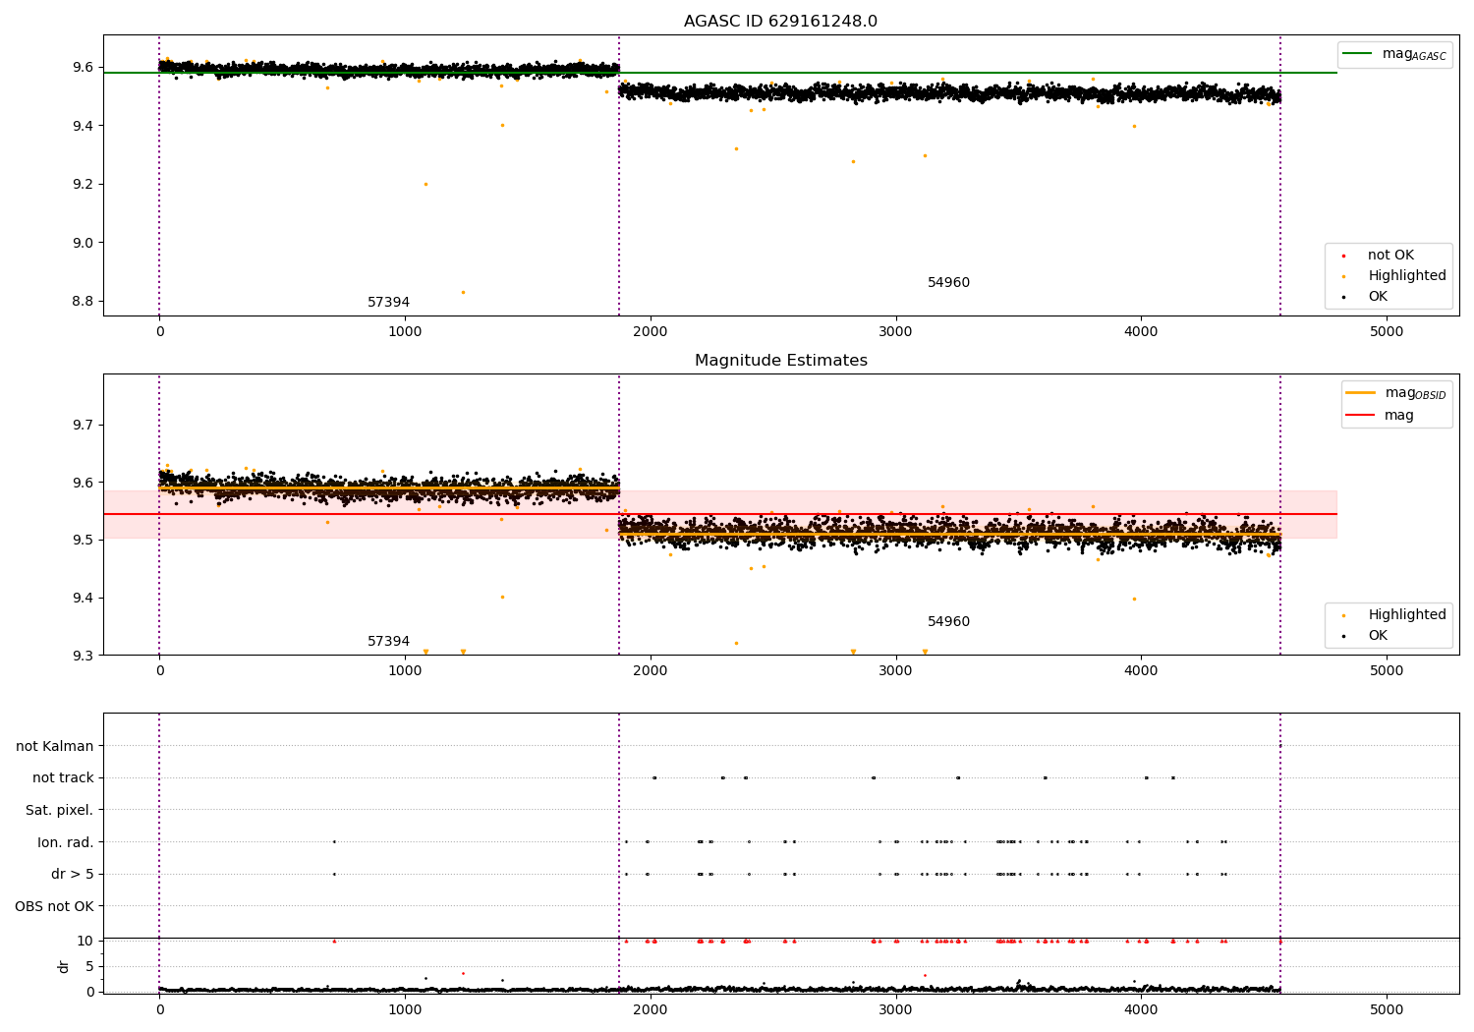Click the '57394' label in the top plot
This screenshot has width=1474, height=1032.
click(388, 302)
